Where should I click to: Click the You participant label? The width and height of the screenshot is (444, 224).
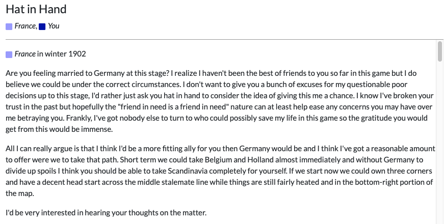(x=54, y=26)
